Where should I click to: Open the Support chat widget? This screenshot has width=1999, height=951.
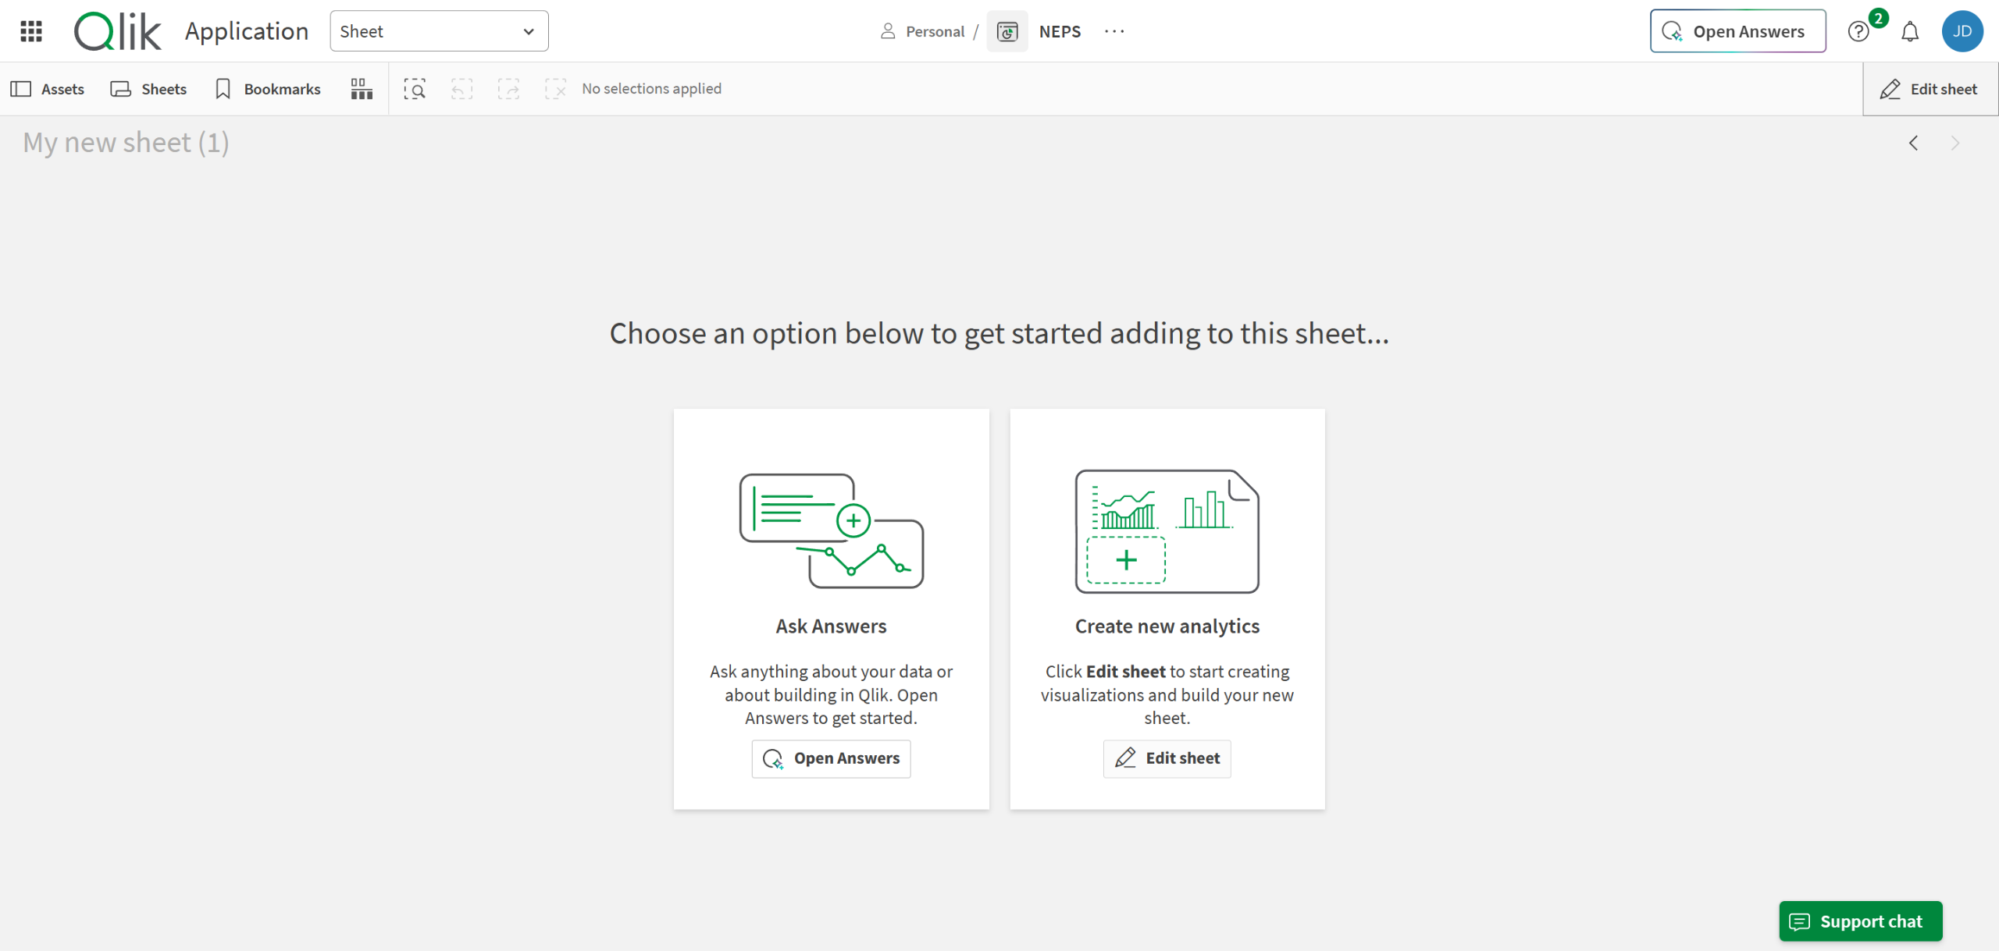pos(1860,921)
